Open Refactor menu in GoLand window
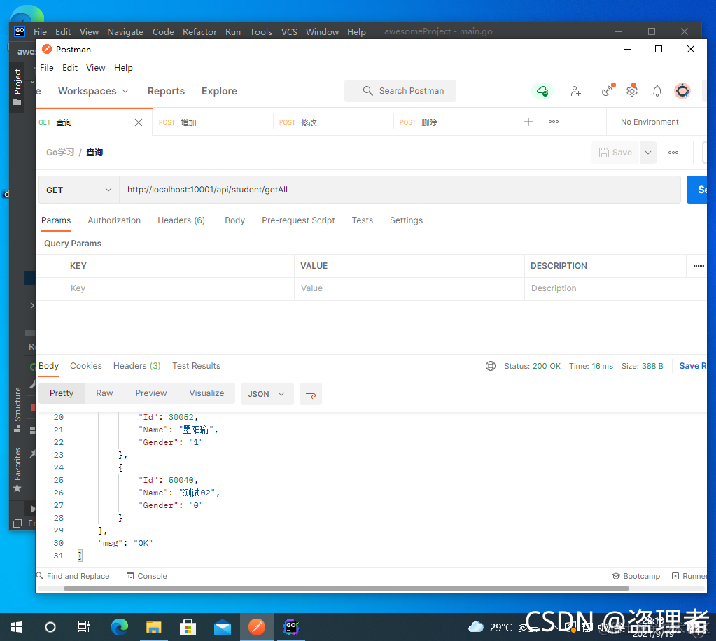This screenshot has height=641, width=716. click(x=199, y=32)
